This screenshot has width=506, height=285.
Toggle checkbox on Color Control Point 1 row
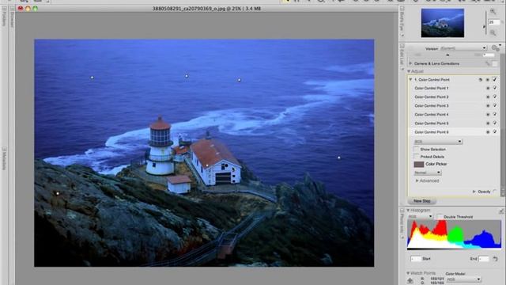coord(495,88)
